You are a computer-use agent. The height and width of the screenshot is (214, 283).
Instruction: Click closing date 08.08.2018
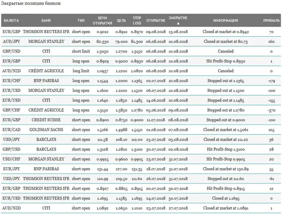(178, 120)
